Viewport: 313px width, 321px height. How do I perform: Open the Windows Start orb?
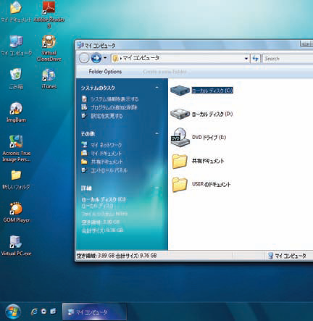pos(13,312)
